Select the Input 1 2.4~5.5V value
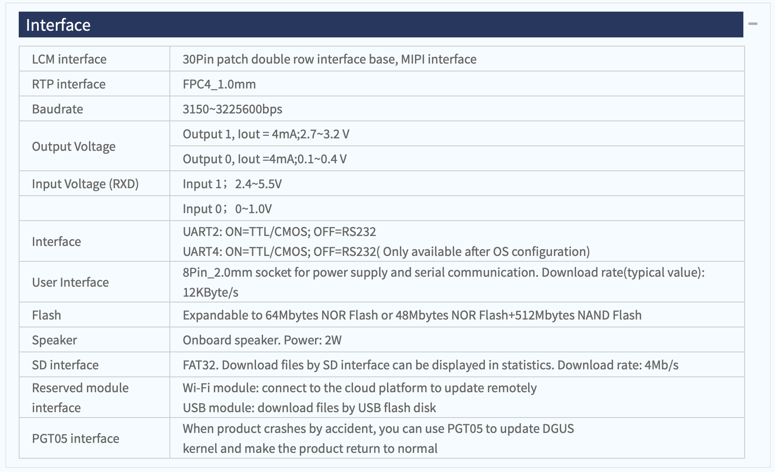 click(x=232, y=184)
